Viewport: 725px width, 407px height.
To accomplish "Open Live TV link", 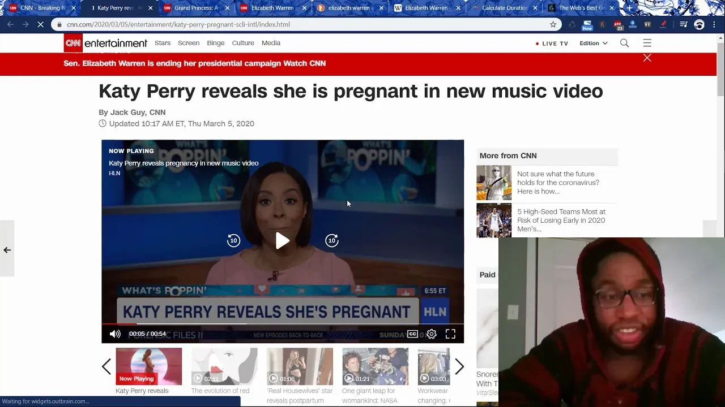I will coord(552,44).
